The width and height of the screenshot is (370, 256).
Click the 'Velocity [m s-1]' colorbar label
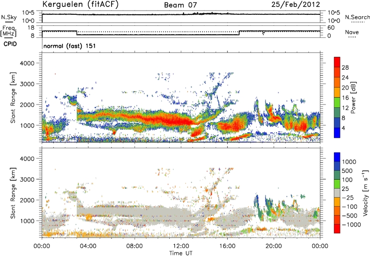click(365, 193)
